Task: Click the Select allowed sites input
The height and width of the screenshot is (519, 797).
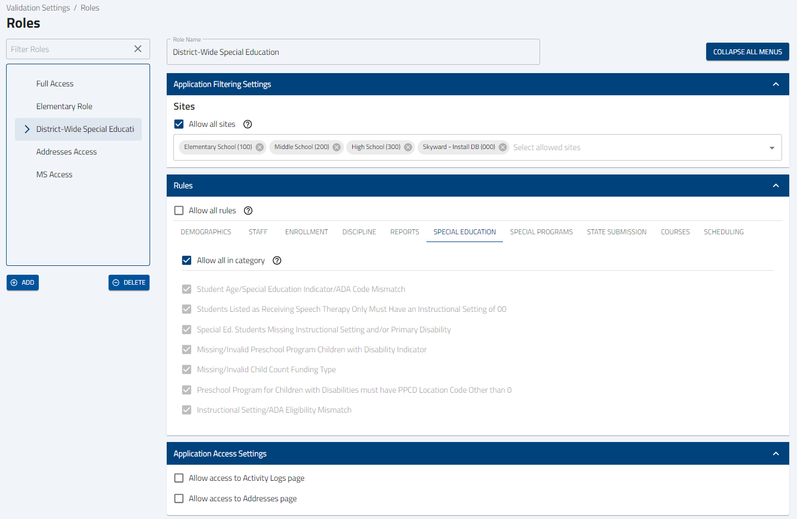Action: tap(637, 147)
